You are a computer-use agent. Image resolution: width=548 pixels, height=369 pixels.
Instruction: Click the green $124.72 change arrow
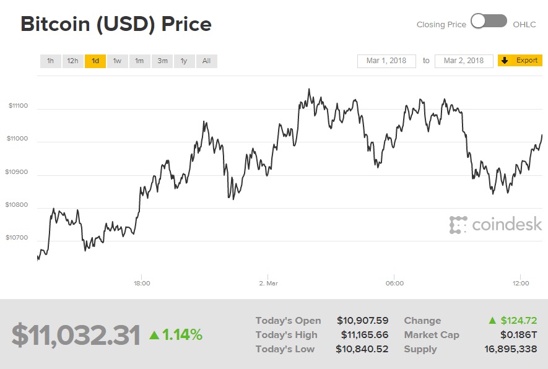pyautogui.click(x=492, y=320)
